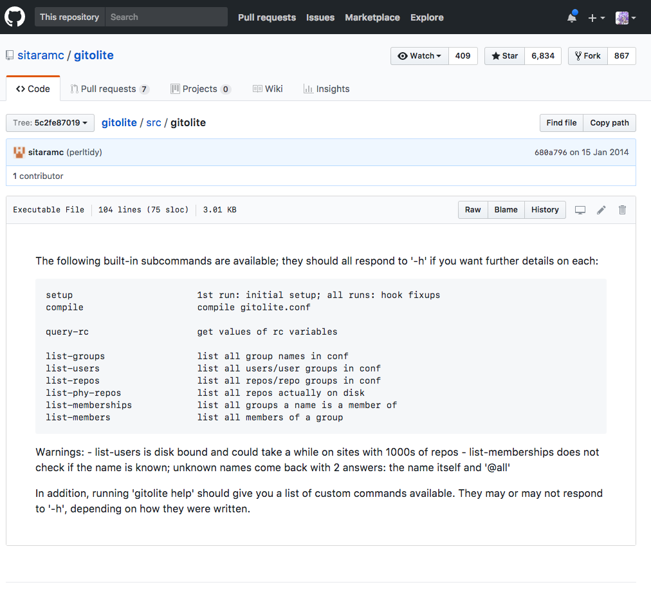Open commit 680a796 link

pyautogui.click(x=551, y=152)
